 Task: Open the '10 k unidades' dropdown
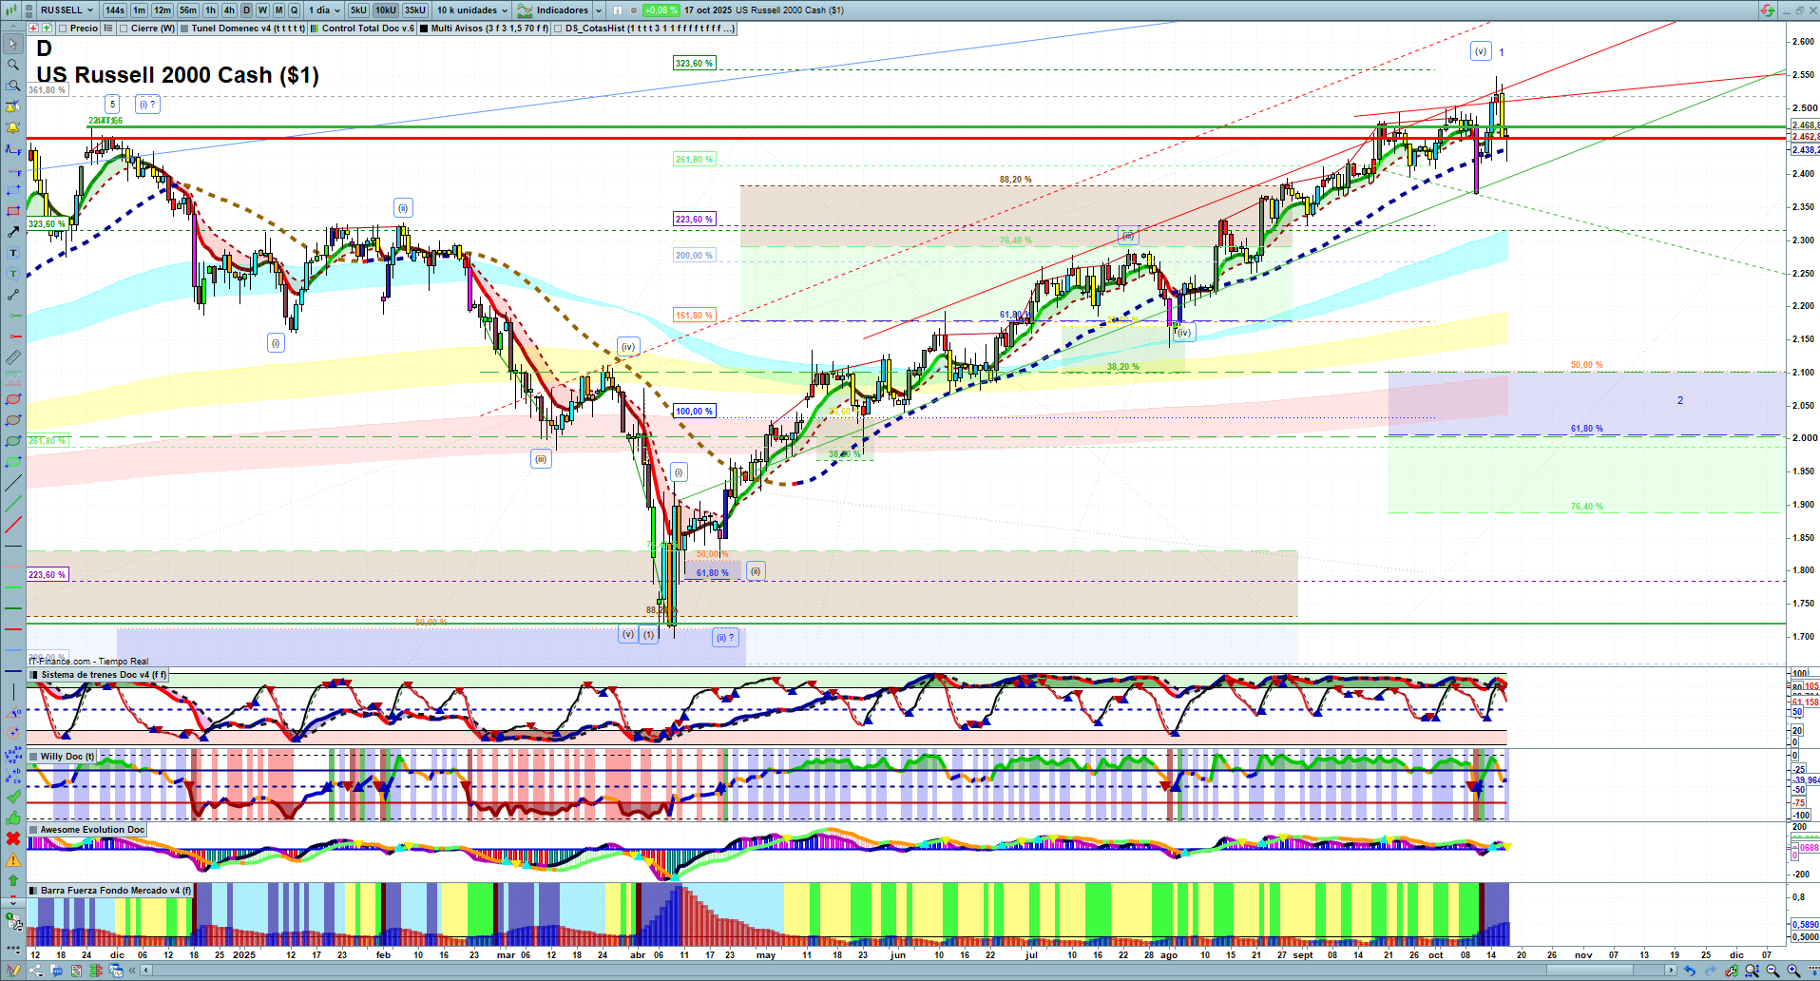pos(472,10)
